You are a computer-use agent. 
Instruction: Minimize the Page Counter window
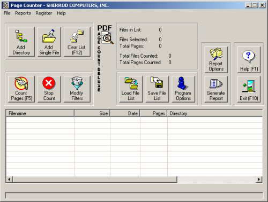click(x=248, y=5)
